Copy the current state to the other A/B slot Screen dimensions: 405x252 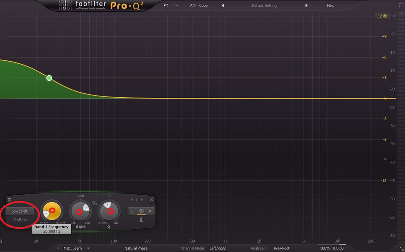[203, 6]
